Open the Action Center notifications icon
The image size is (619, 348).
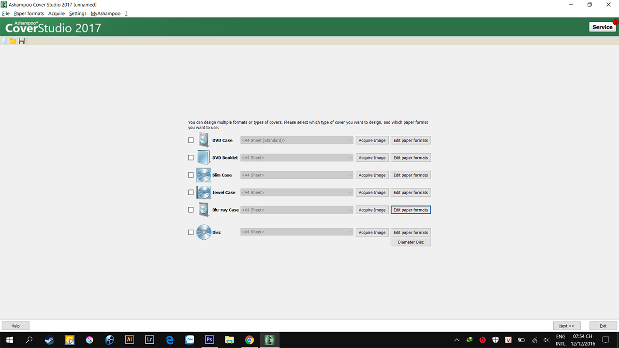tap(605, 340)
